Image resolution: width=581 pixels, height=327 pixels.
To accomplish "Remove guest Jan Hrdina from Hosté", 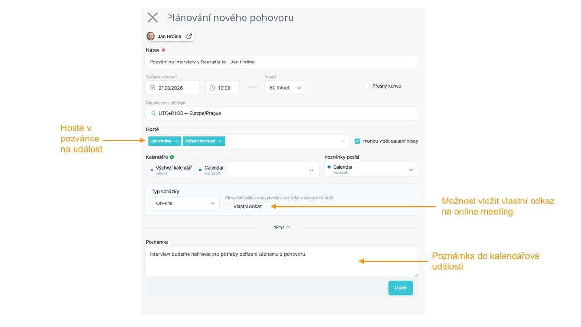I will pyautogui.click(x=176, y=141).
